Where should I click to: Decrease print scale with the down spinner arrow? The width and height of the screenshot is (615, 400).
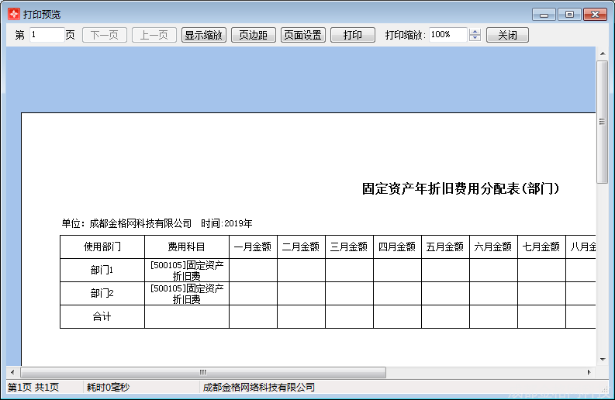pyautogui.click(x=475, y=39)
